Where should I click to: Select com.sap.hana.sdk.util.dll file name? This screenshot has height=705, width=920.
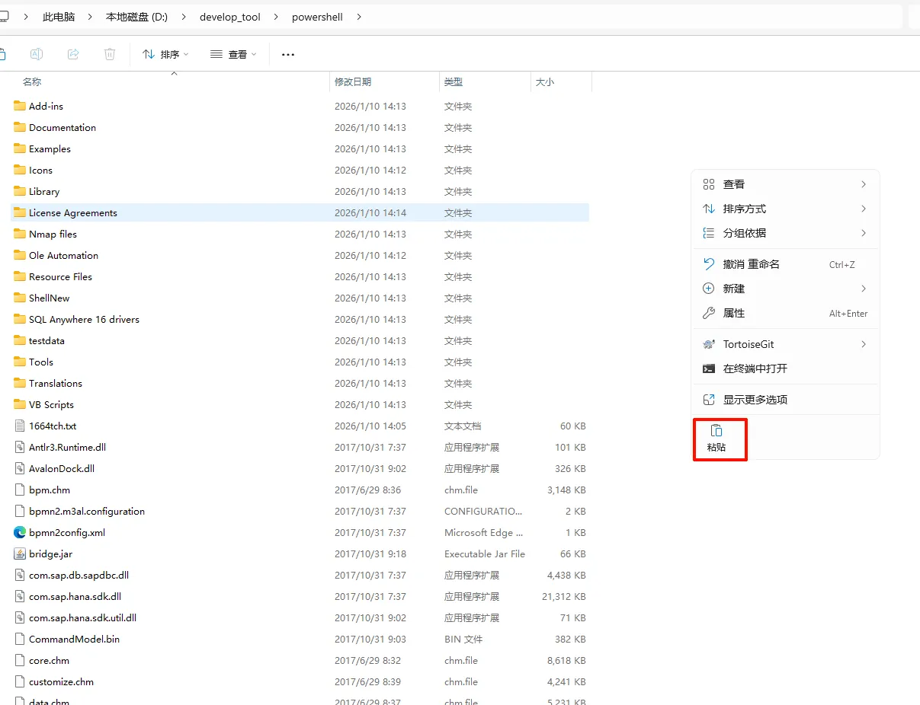[x=82, y=617]
